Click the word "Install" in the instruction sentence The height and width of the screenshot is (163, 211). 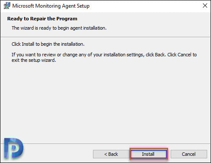click(x=28, y=44)
